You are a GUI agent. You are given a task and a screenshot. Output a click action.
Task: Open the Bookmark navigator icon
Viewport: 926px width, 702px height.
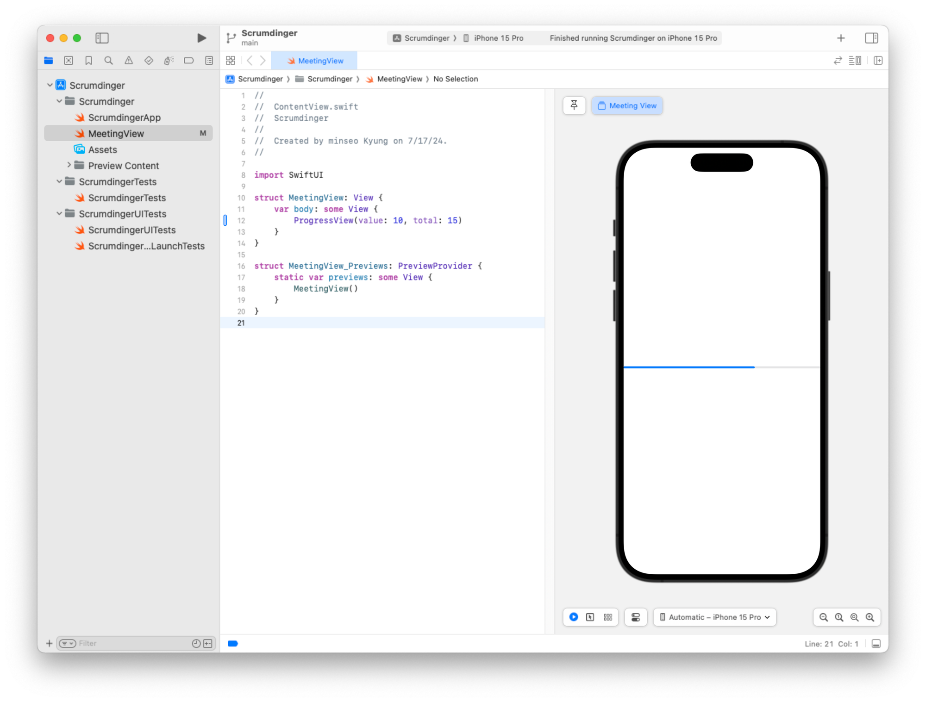88,61
